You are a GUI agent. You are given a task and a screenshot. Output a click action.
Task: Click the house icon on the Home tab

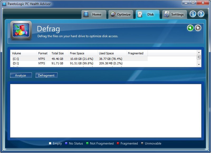pos(87,15)
